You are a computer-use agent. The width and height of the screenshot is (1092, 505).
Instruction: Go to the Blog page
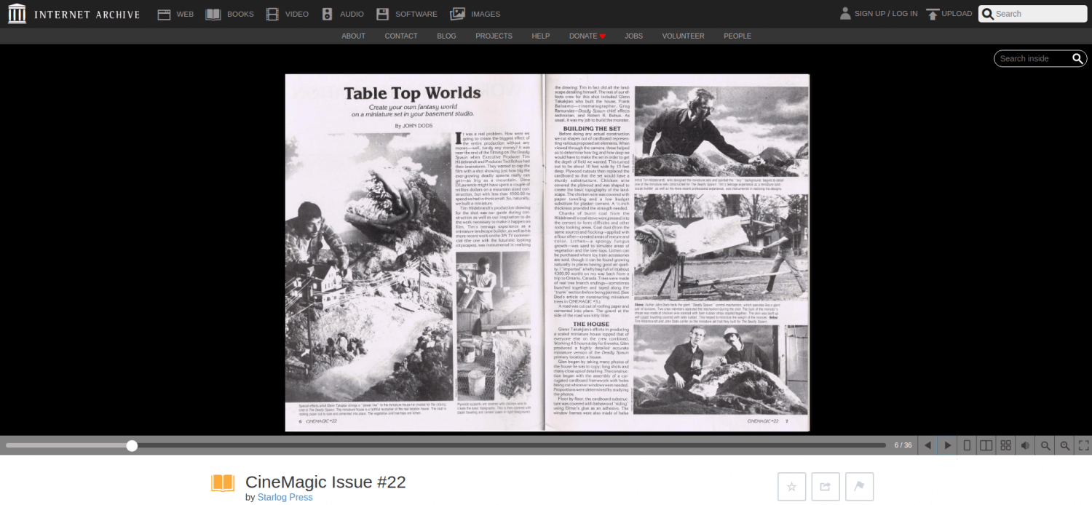(446, 36)
